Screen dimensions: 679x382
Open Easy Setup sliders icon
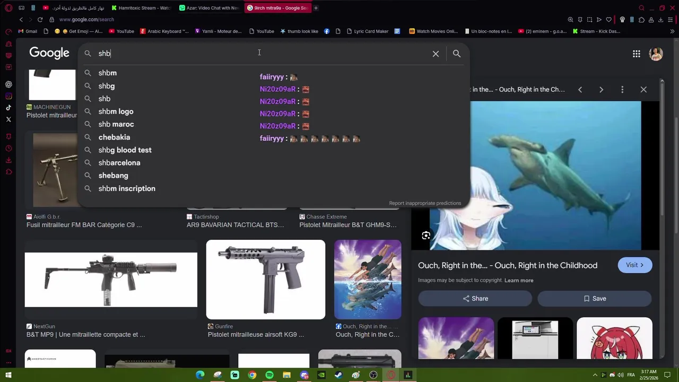pos(671,20)
